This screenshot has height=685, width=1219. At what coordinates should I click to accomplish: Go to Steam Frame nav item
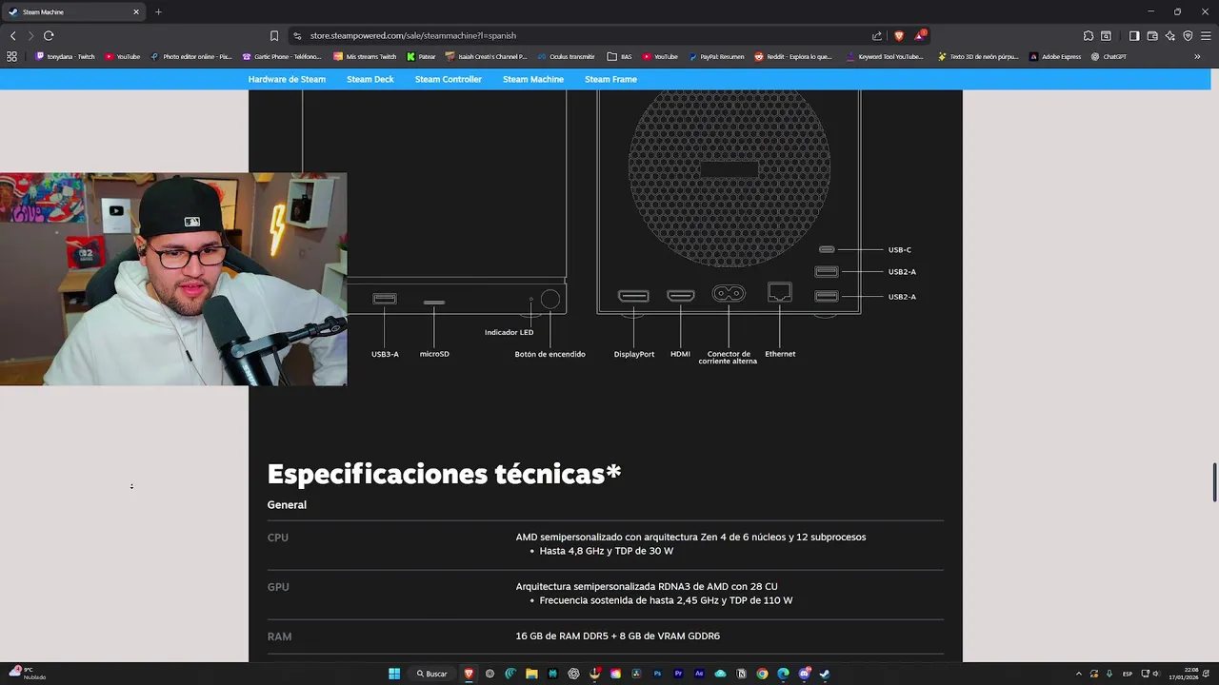pos(610,79)
